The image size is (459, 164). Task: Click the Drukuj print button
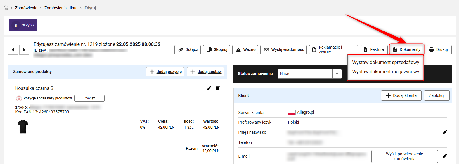click(439, 50)
